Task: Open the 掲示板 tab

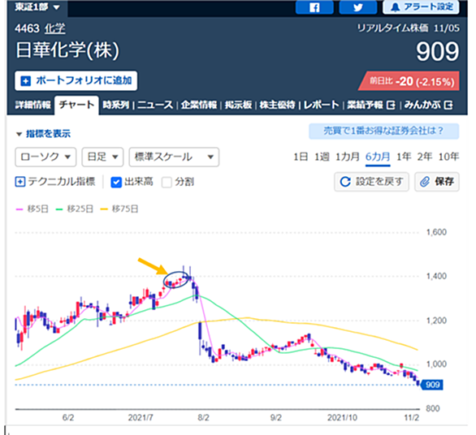Action: tap(238, 105)
